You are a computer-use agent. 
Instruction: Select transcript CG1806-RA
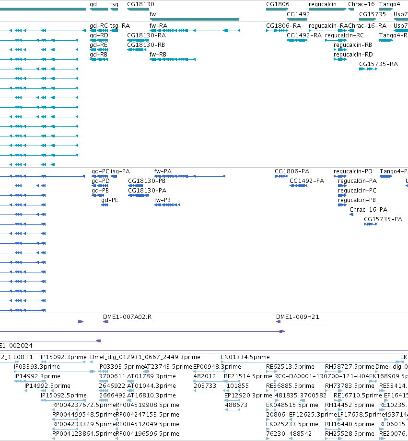click(x=277, y=30)
